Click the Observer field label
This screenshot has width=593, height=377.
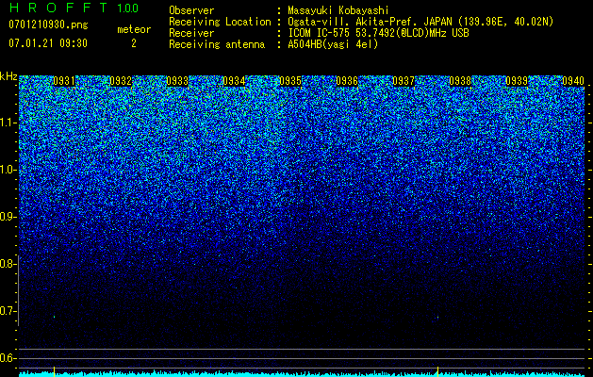[191, 10]
